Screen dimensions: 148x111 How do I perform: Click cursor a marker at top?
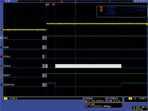tap(47, 4)
